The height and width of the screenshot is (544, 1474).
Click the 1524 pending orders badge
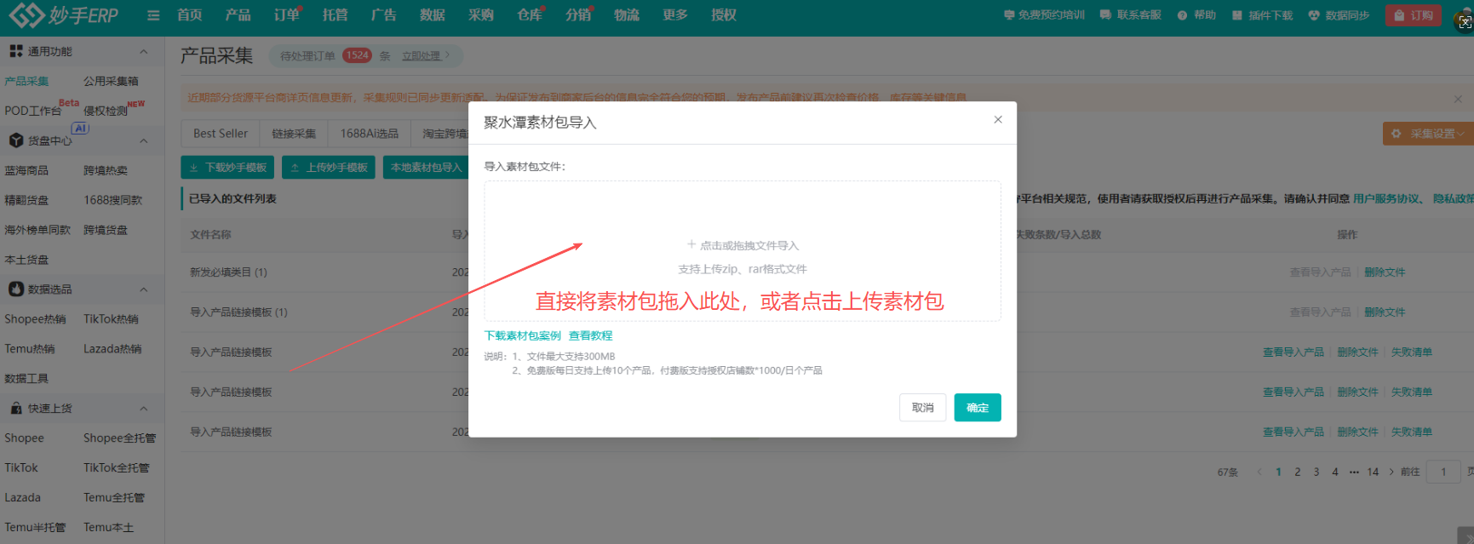coord(357,55)
